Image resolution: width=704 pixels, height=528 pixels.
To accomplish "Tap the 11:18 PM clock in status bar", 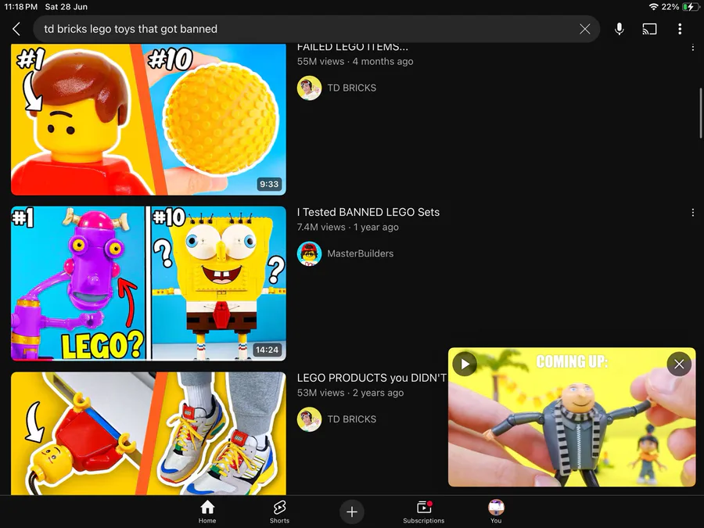I will point(20,7).
